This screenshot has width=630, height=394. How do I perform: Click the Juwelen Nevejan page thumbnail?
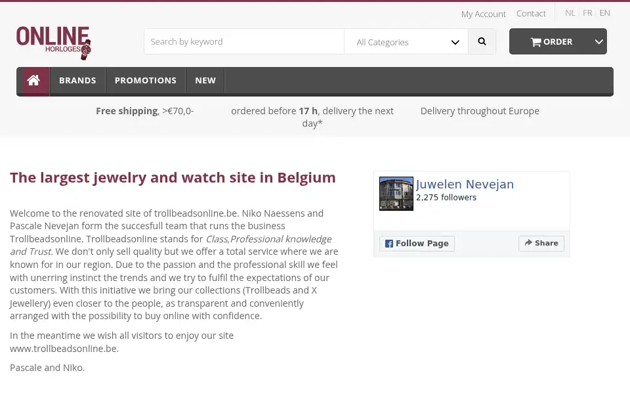coord(396,194)
